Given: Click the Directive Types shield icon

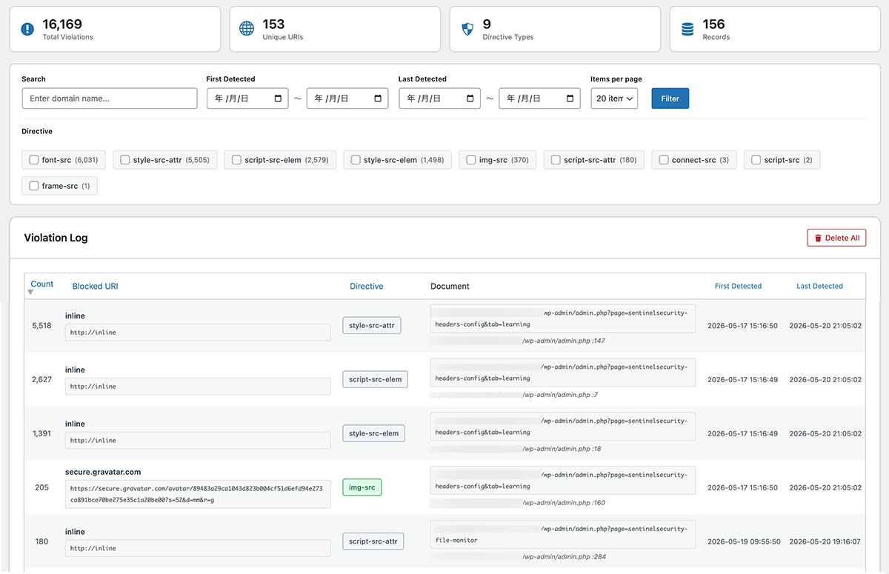Looking at the screenshot, I should click(x=467, y=29).
